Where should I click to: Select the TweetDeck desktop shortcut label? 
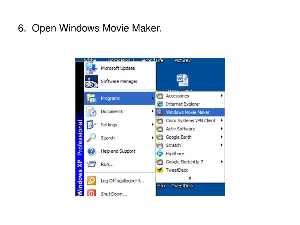[x=183, y=186]
